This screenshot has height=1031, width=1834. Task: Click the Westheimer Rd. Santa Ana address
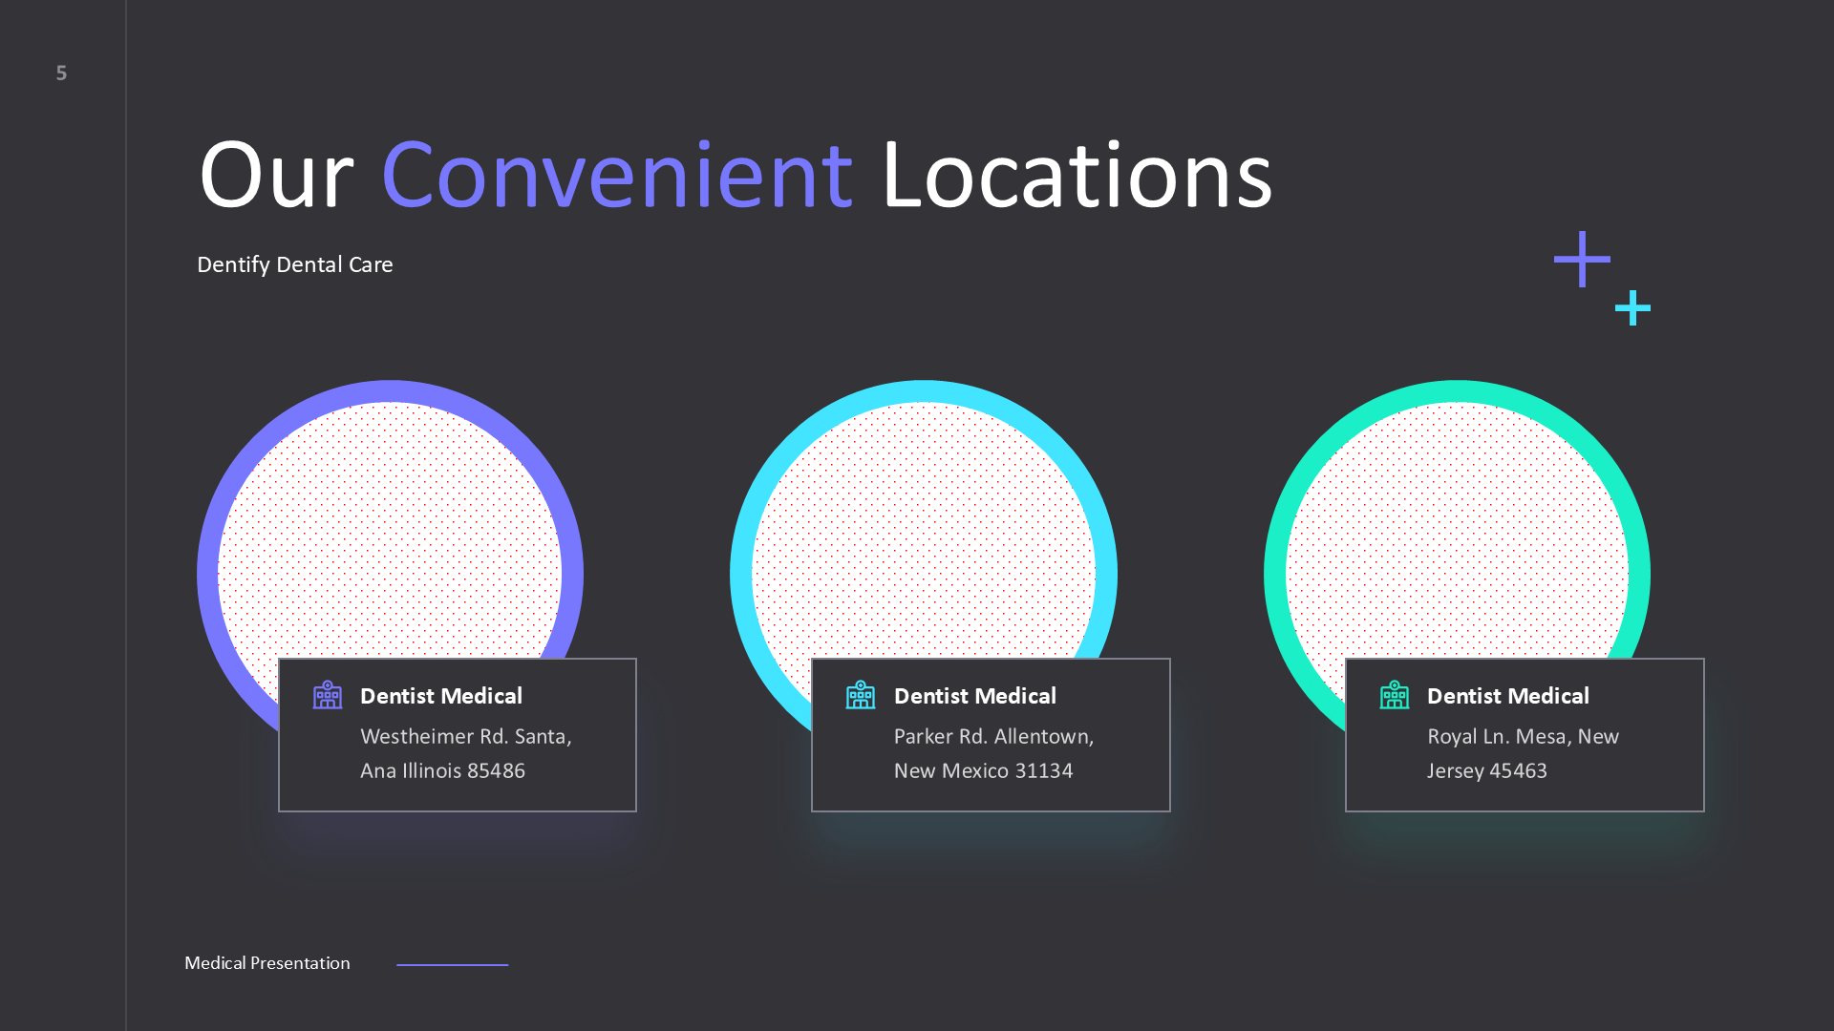pos(465,753)
